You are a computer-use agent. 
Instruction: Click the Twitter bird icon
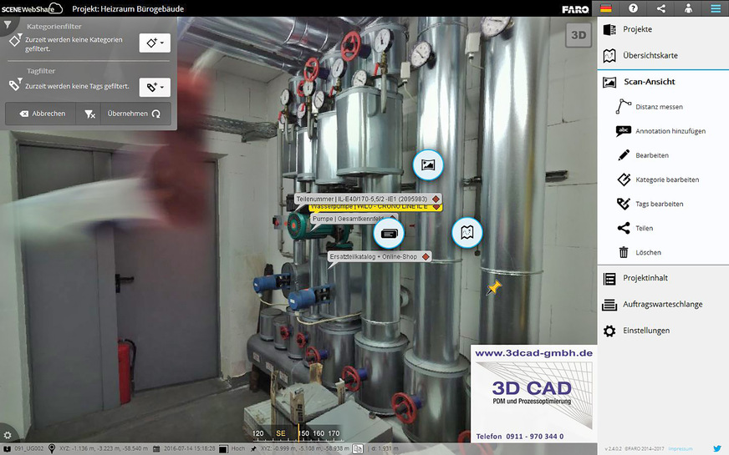[x=716, y=448]
